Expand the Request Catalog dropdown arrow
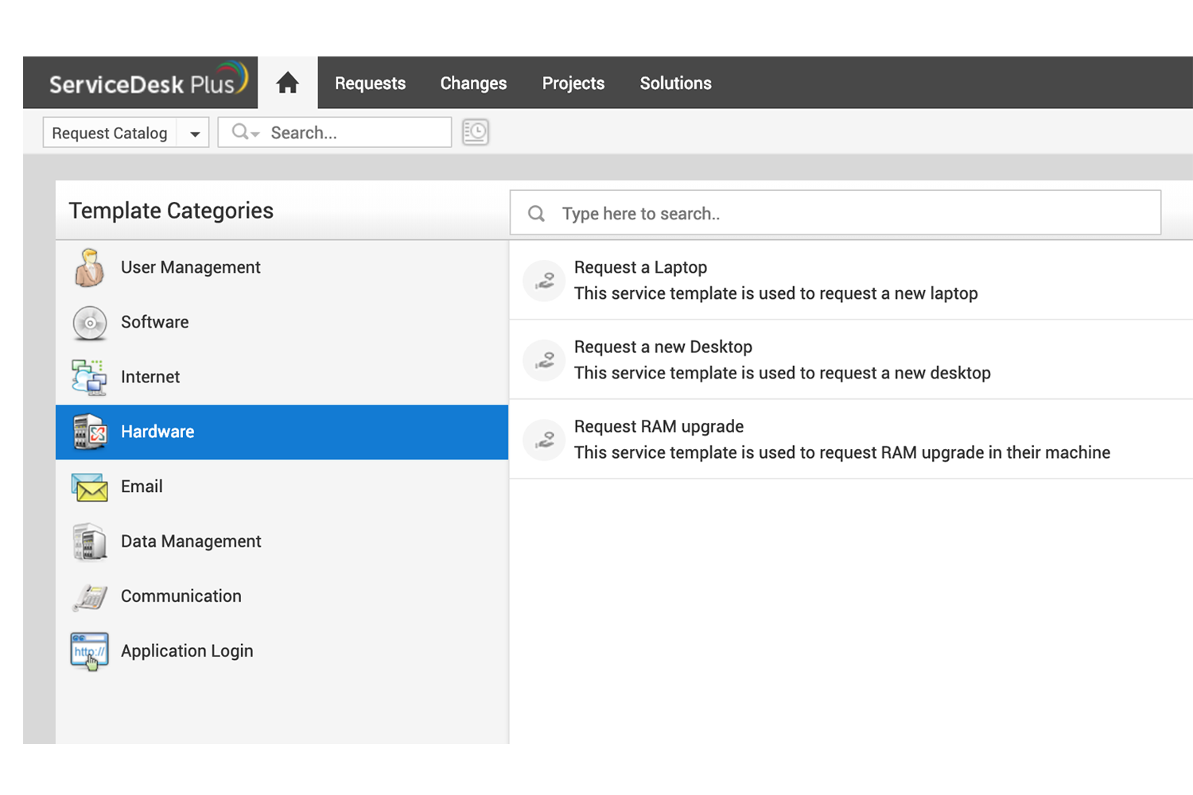1193x795 pixels. [x=194, y=134]
